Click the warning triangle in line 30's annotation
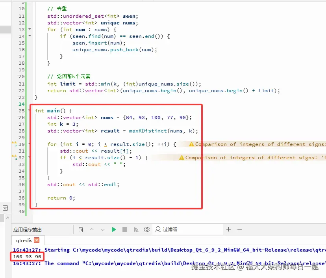 pyautogui.click(x=191, y=144)
